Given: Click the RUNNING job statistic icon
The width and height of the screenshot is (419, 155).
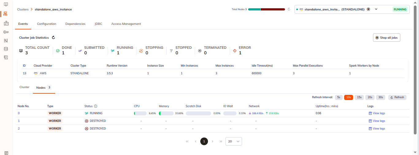Looking at the screenshot, I should coord(113,51).
